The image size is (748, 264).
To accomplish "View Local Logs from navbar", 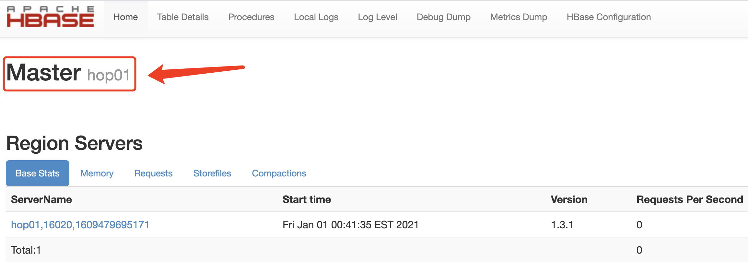I will (316, 17).
